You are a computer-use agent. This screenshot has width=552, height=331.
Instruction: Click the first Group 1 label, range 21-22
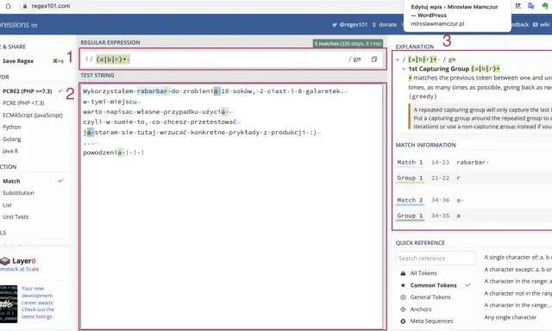pos(410,178)
